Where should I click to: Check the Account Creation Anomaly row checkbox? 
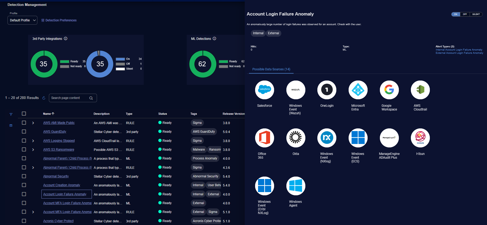(24, 185)
